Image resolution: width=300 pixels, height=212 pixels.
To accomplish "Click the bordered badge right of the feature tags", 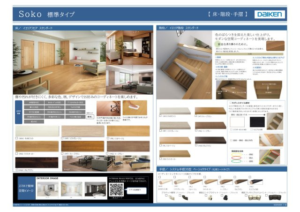I will point(90,116).
